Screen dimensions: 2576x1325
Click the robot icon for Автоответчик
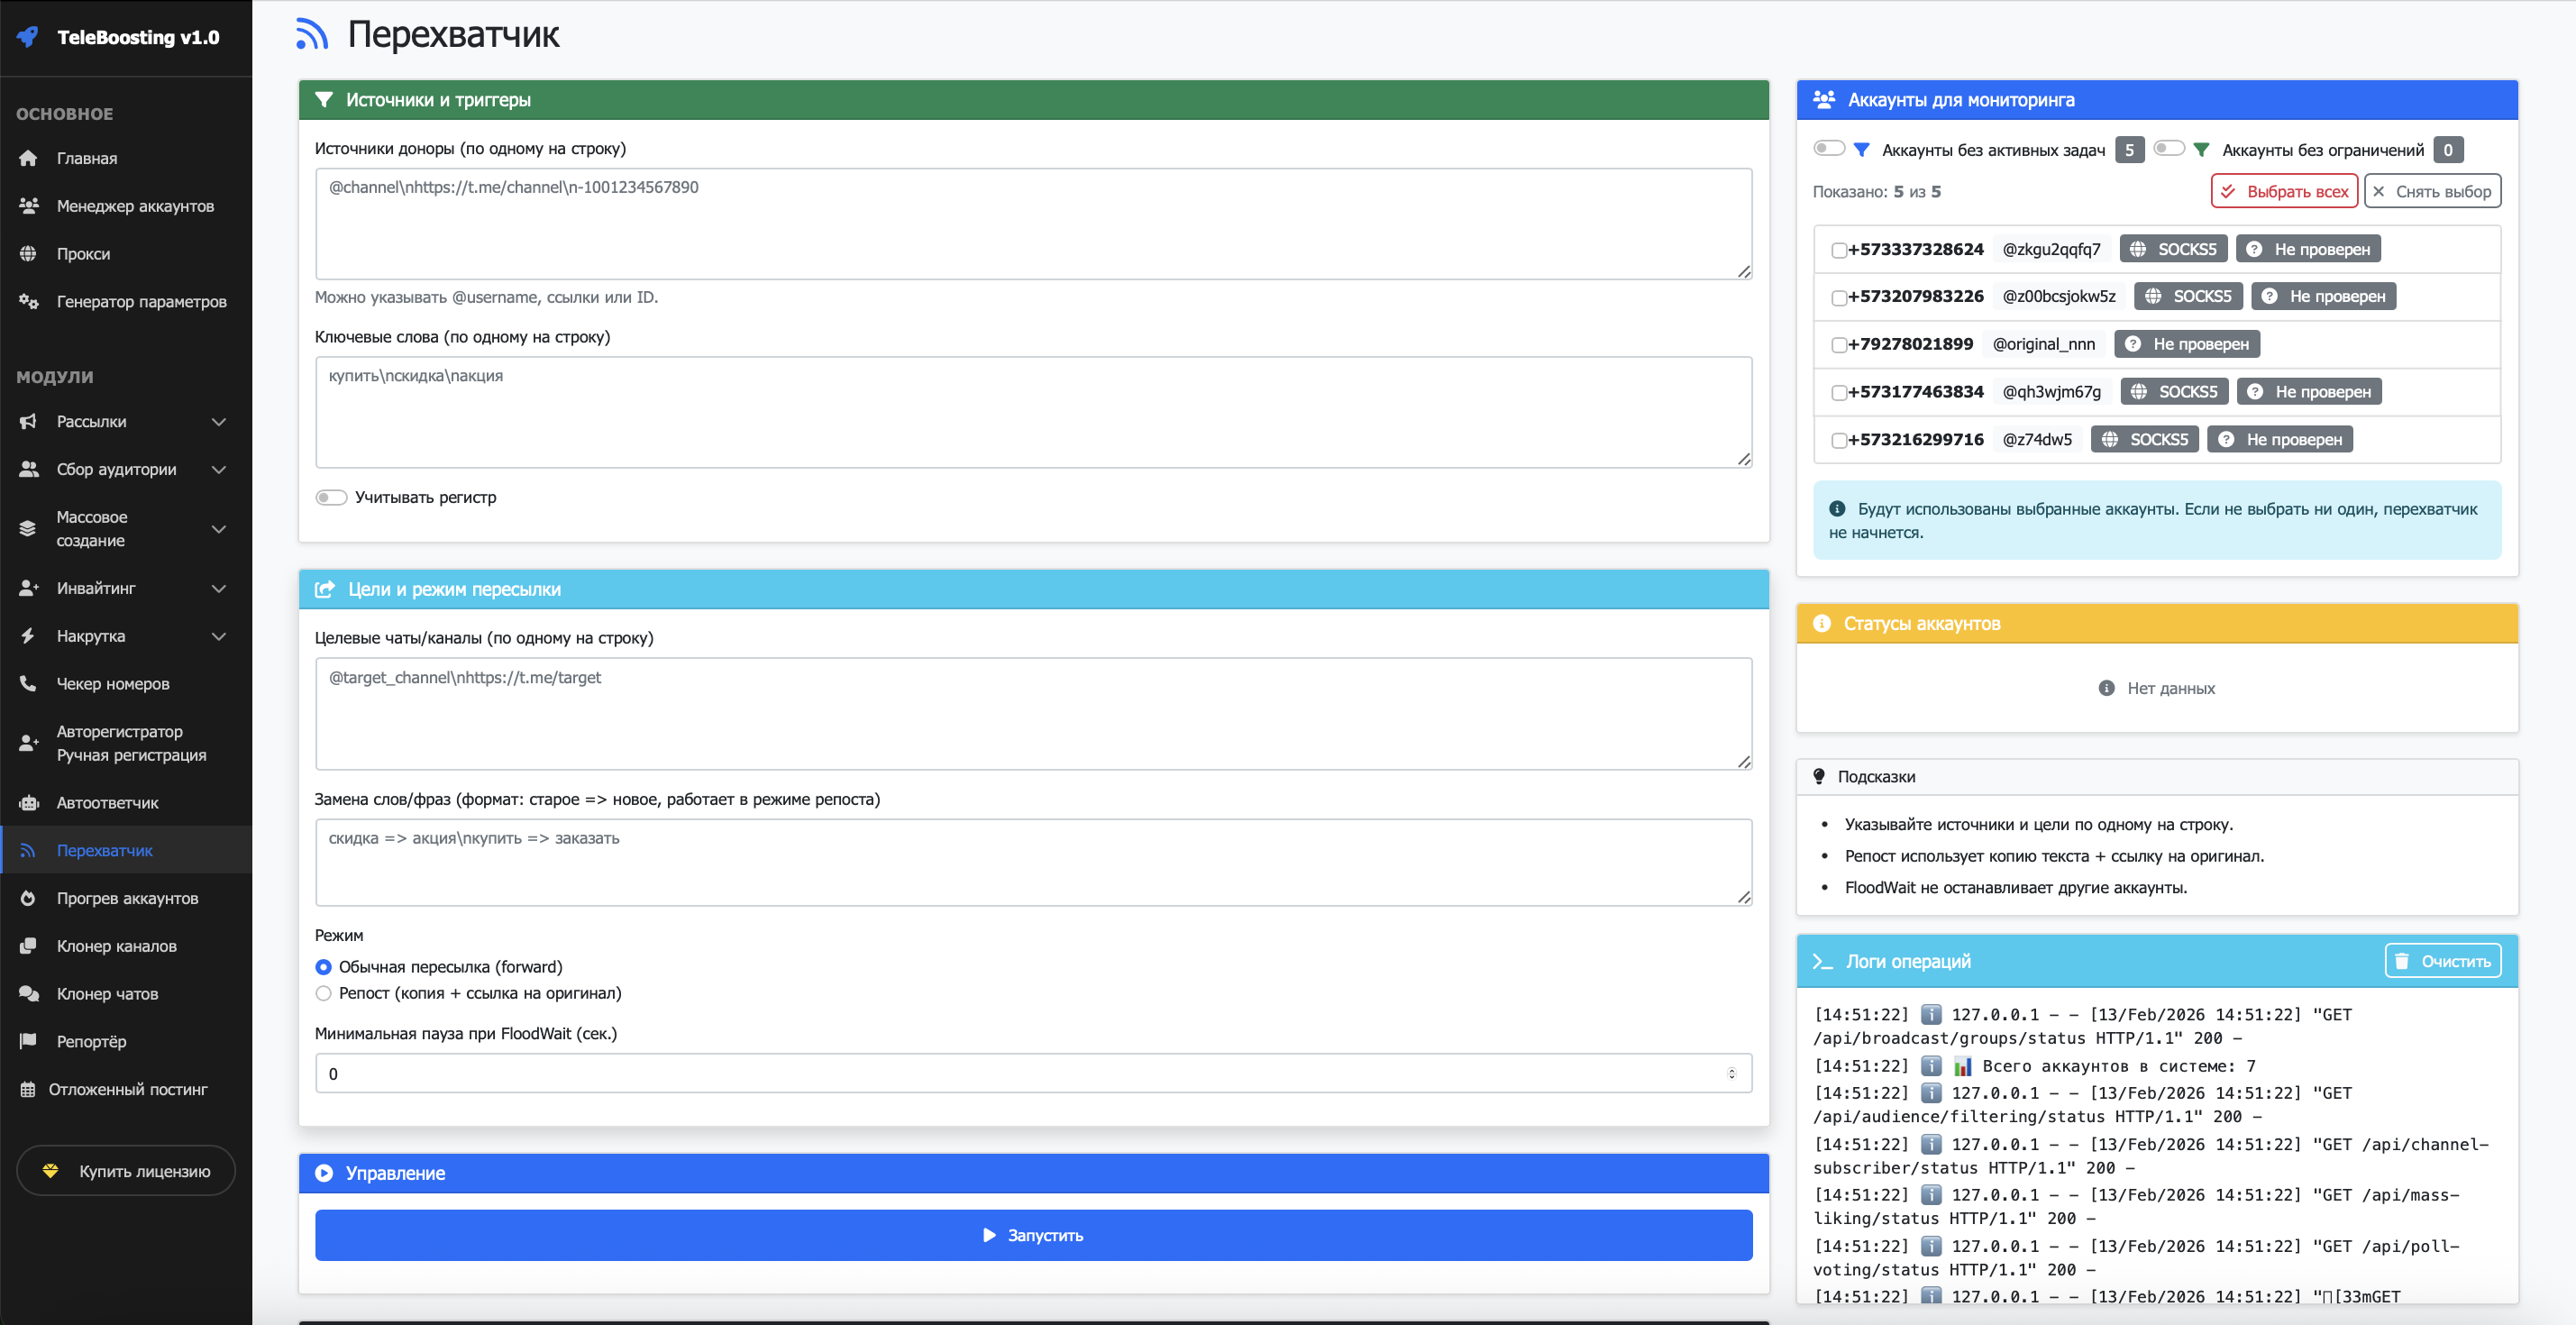click(28, 803)
